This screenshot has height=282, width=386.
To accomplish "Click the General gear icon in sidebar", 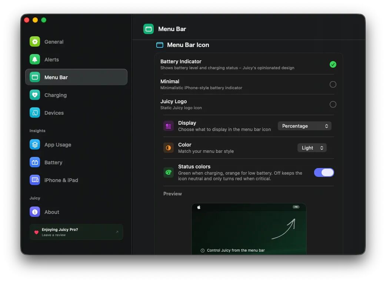I will [x=35, y=41].
